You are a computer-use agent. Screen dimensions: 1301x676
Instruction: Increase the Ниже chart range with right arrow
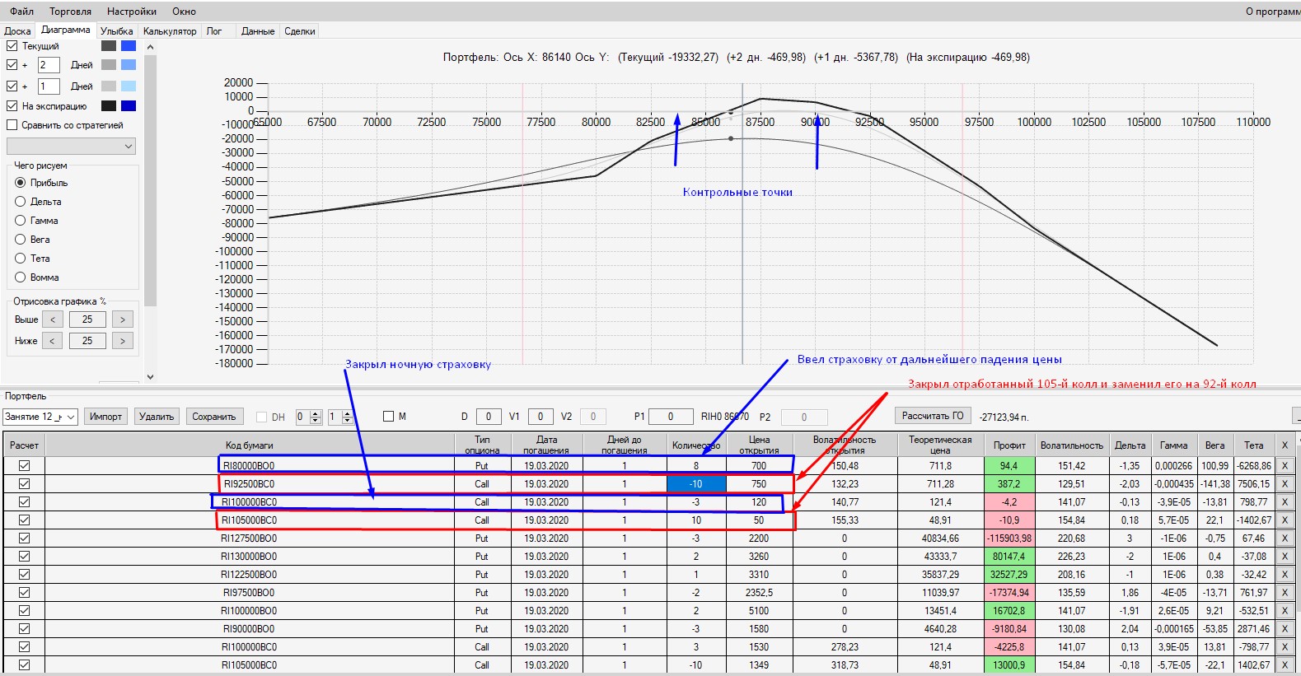pos(122,341)
